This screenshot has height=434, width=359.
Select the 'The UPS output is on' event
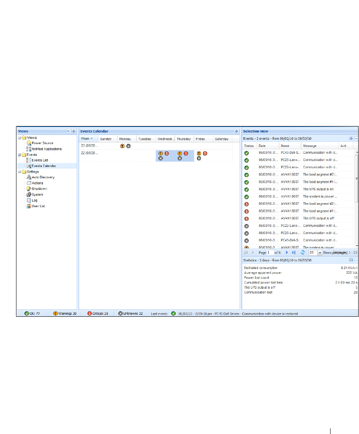[x=298, y=189]
